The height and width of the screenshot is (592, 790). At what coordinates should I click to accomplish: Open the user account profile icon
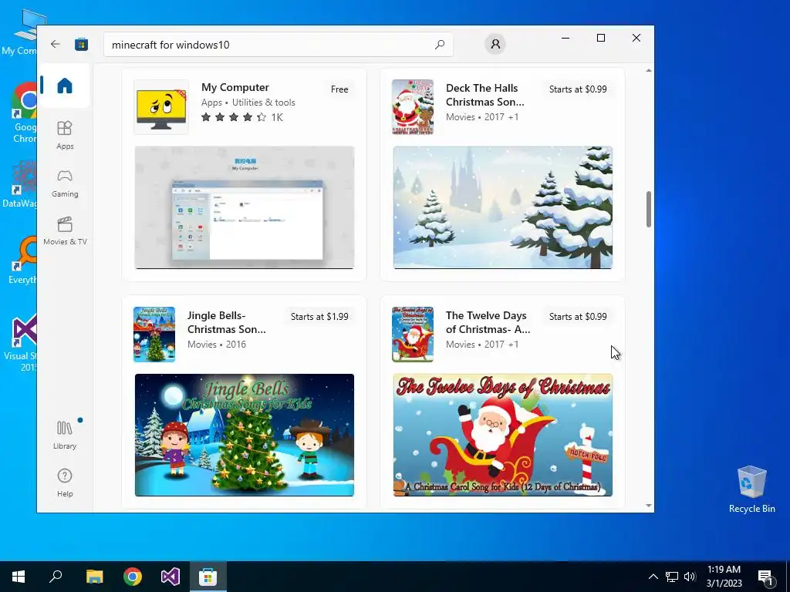click(x=495, y=44)
